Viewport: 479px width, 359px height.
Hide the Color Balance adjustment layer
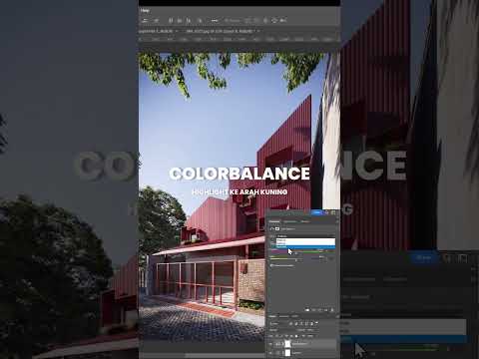pyautogui.click(x=270, y=344)
